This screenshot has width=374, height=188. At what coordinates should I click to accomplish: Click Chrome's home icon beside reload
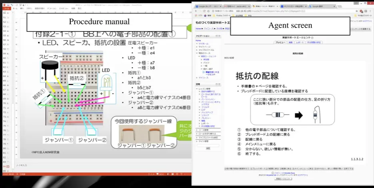pos(208,11)
